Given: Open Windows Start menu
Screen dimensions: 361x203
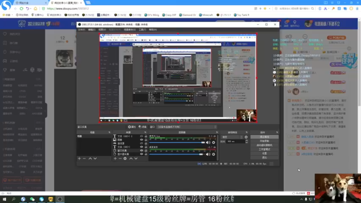Looking at the screenshot, I should pos(4,199).
